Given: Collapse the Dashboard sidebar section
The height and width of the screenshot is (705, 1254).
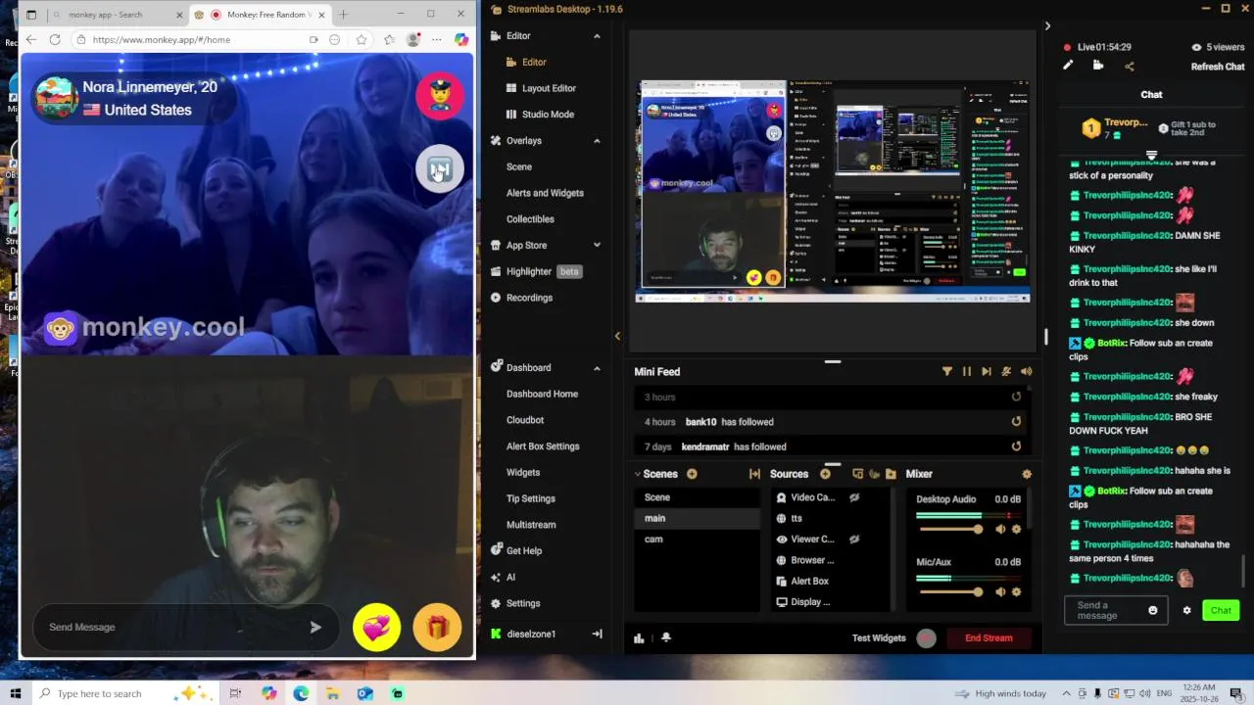Looking at the screenshot, I should 597,368.
